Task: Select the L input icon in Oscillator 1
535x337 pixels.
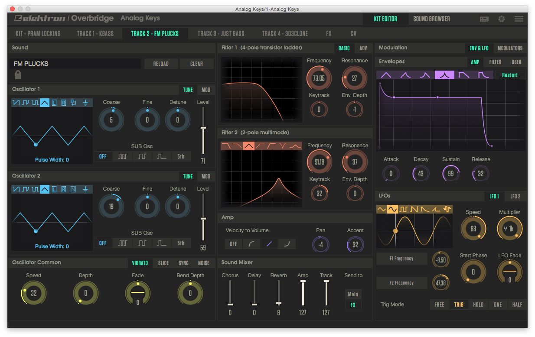Action: tap(54, 103)
